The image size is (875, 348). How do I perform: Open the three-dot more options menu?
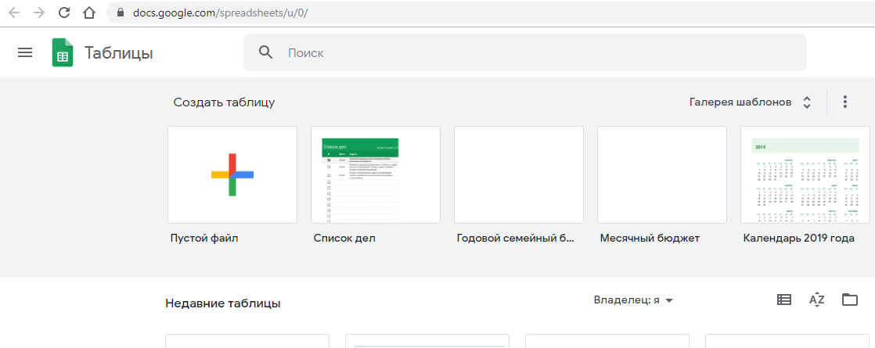(x=844, y=102)
